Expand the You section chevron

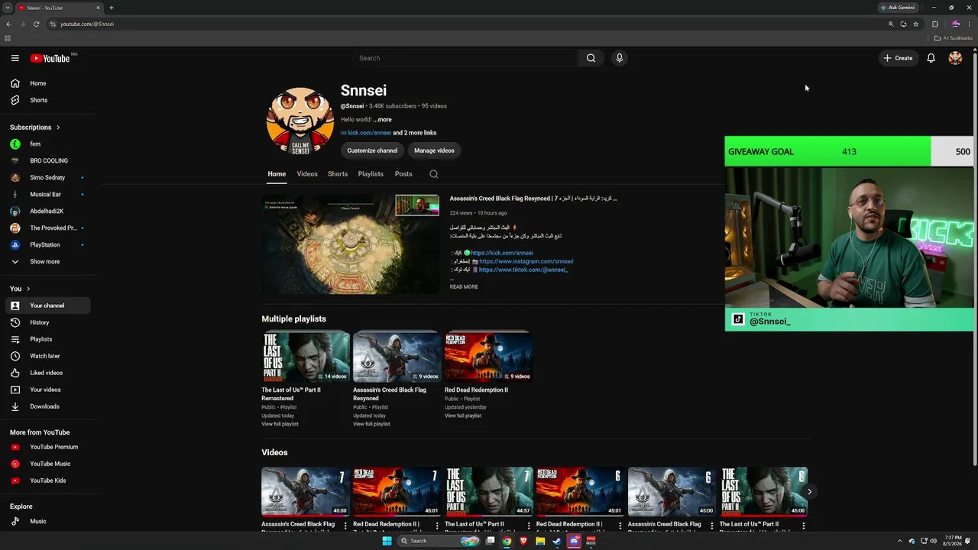tap(28, 289)
